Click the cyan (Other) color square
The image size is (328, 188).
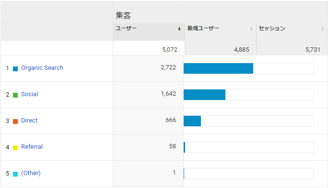[x=15, y=174]
